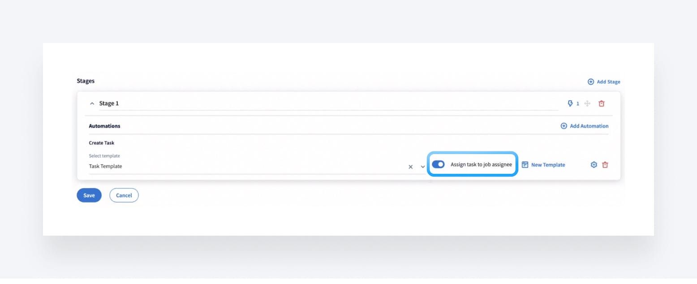
Task: Click the New Template link text
Action: tap(548, 165)
